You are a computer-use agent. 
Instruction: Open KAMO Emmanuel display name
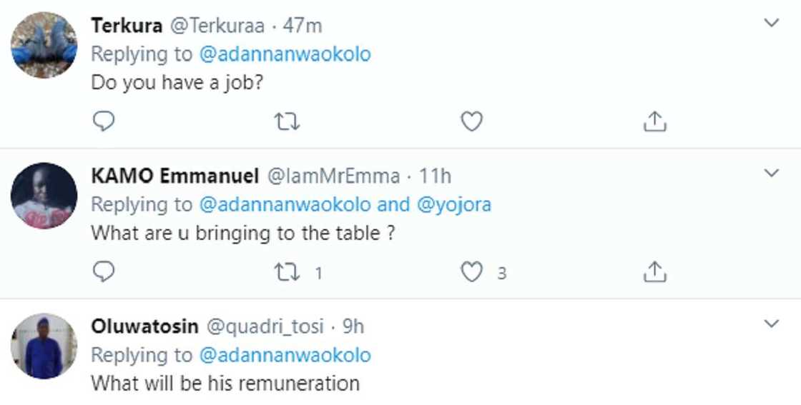[x=175, y=176]
